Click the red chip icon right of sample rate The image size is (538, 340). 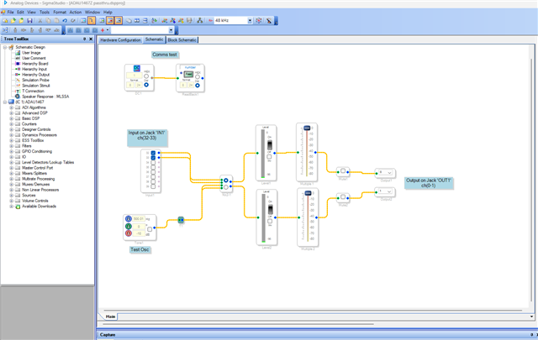pyautogui.click(x=259, y=20)
